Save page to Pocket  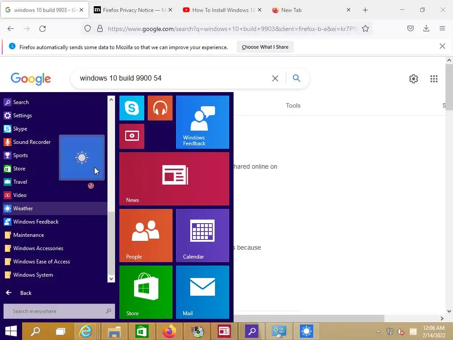pyautogui.click(x=411, y=28)
